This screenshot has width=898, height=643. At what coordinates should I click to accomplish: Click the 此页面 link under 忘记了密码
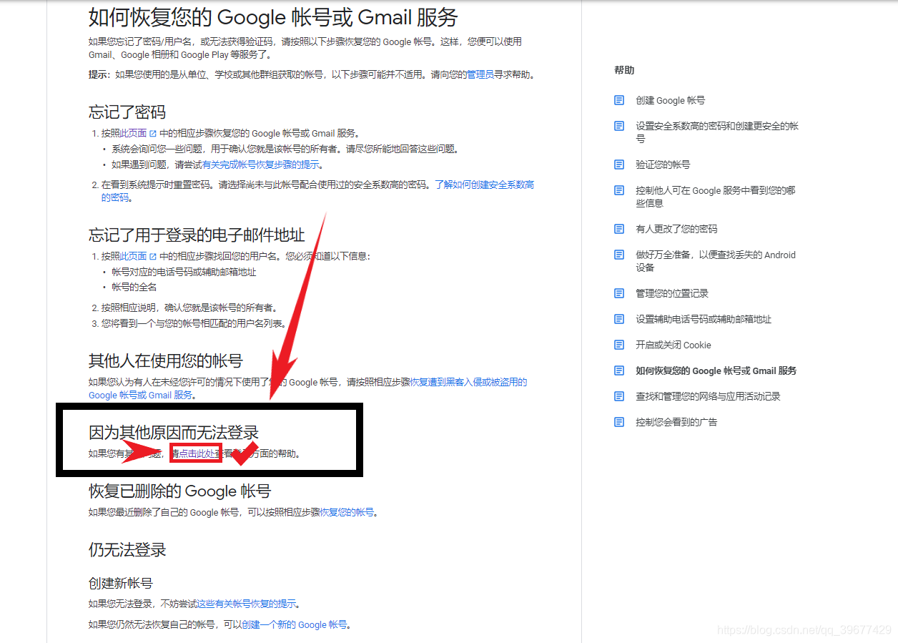point(134,134)
